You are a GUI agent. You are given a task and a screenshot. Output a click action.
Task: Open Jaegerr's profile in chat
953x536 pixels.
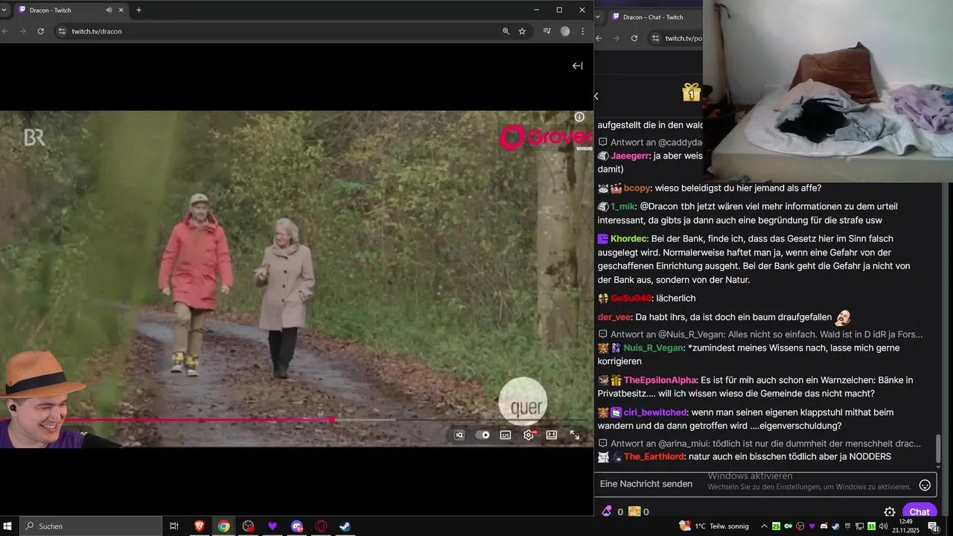630,156
